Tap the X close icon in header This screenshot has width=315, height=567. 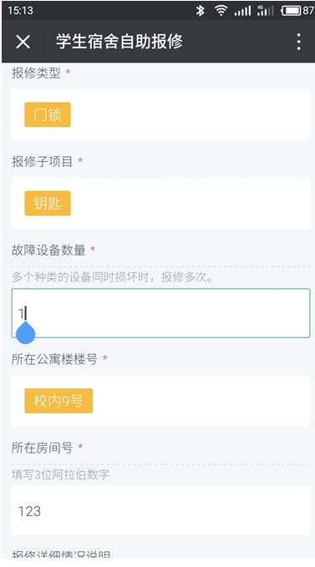pos(23,42)
